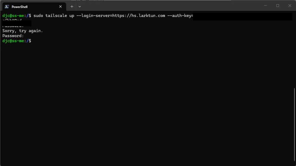The height and width of the screenshot is (166, 296).
Task: Click the tailscale up command text
Action: point(113,16)
